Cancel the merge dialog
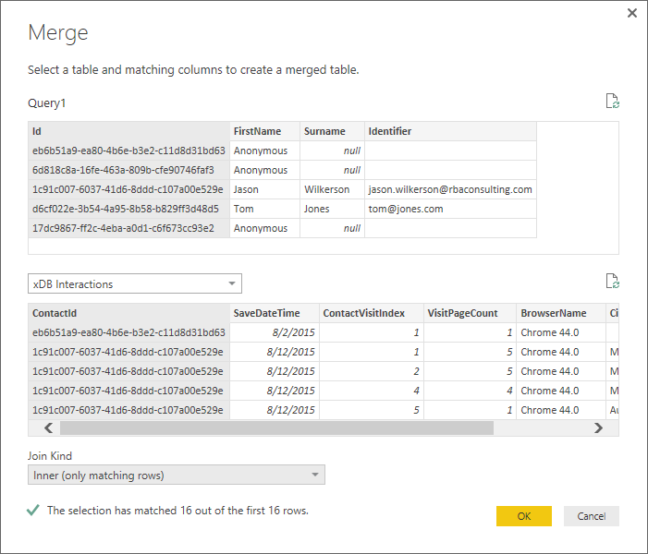Screen dimensions: 648x554 591,516
